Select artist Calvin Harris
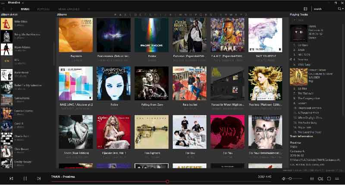Screen dimensions: 345x185 (26, 100)
